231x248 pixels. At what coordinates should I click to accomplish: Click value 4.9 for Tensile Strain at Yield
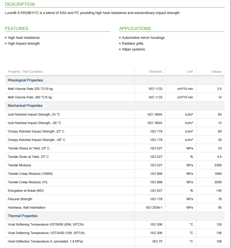coord(219,157)
